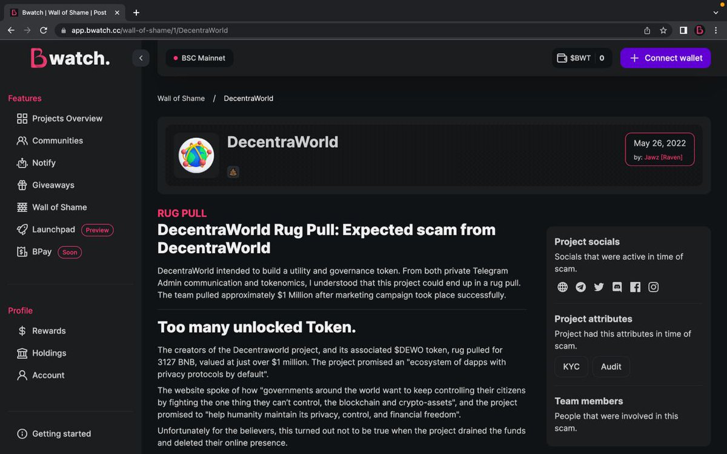Viewport: 727px width, 454px height.
Task: Open Holdings under Profile
Action: [42, 353]
